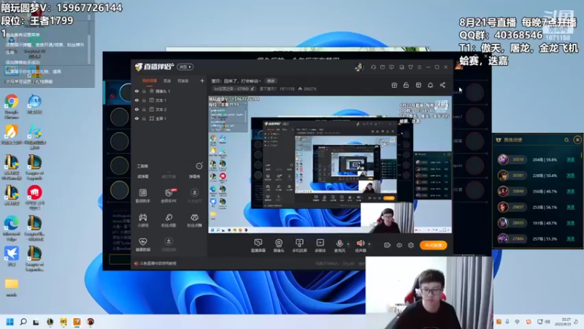The width and height of the screenshot is (584, 329).
Task: Open the 全民乐PK tool
Action: tap(169, 195)
